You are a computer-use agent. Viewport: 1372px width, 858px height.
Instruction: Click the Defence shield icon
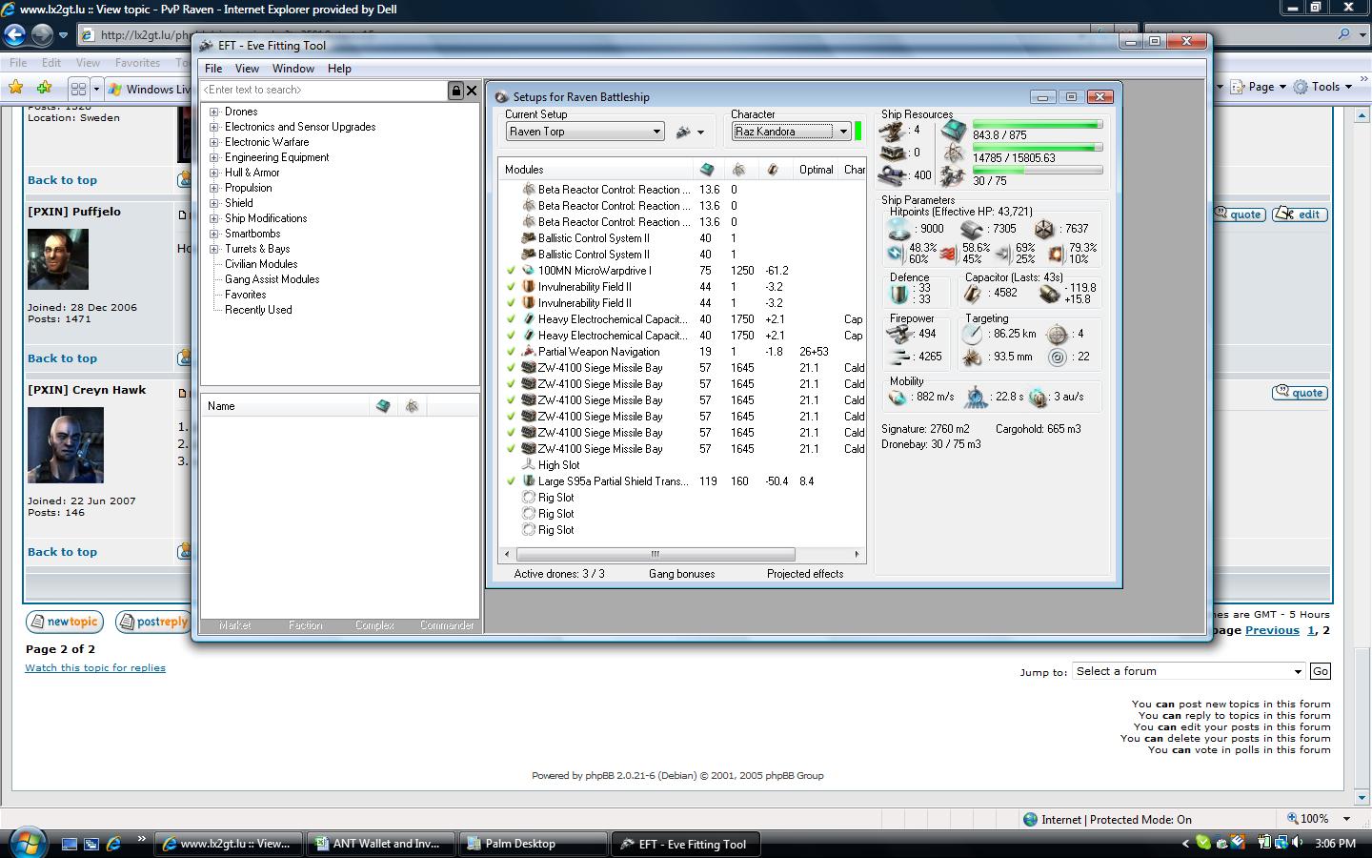(900, 293)
